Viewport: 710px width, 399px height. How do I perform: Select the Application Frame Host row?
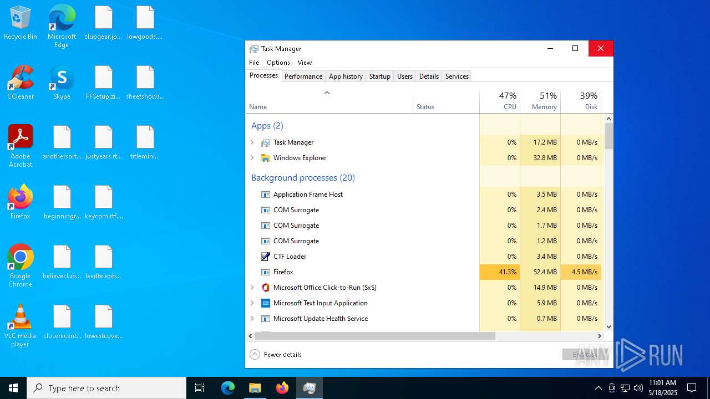pos(424,195)
